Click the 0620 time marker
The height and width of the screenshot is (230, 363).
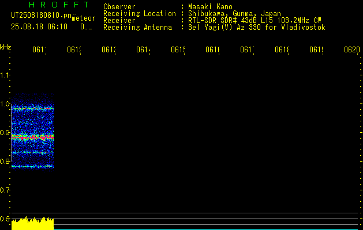pyautogui.click(x=352, y=49)
